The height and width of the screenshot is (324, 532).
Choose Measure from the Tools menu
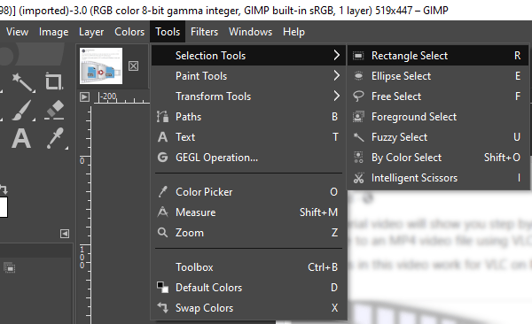tap(248, 212)
